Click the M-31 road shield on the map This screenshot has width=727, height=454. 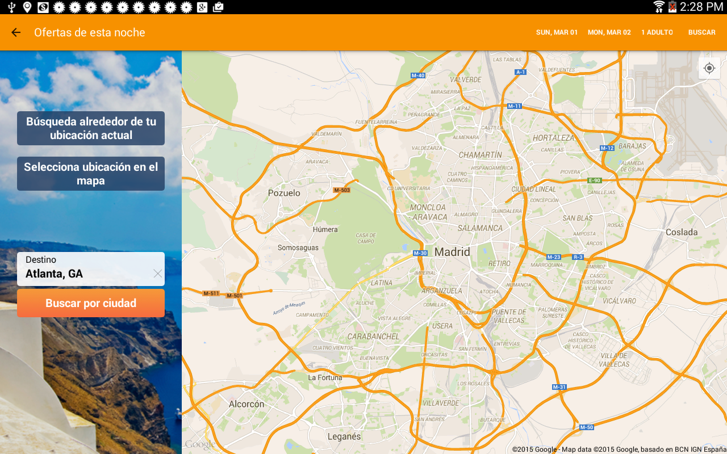(x=559, y=387)
